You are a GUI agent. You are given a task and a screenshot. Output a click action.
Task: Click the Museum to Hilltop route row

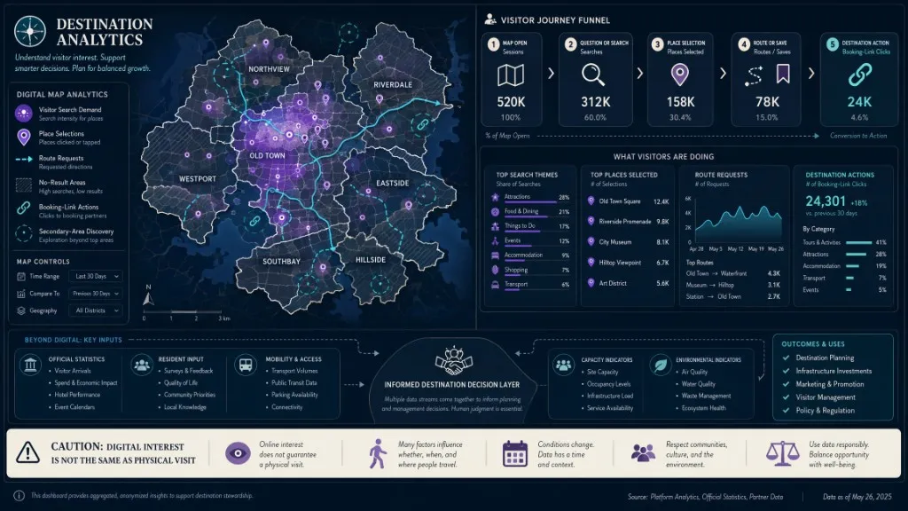point(733,285)
